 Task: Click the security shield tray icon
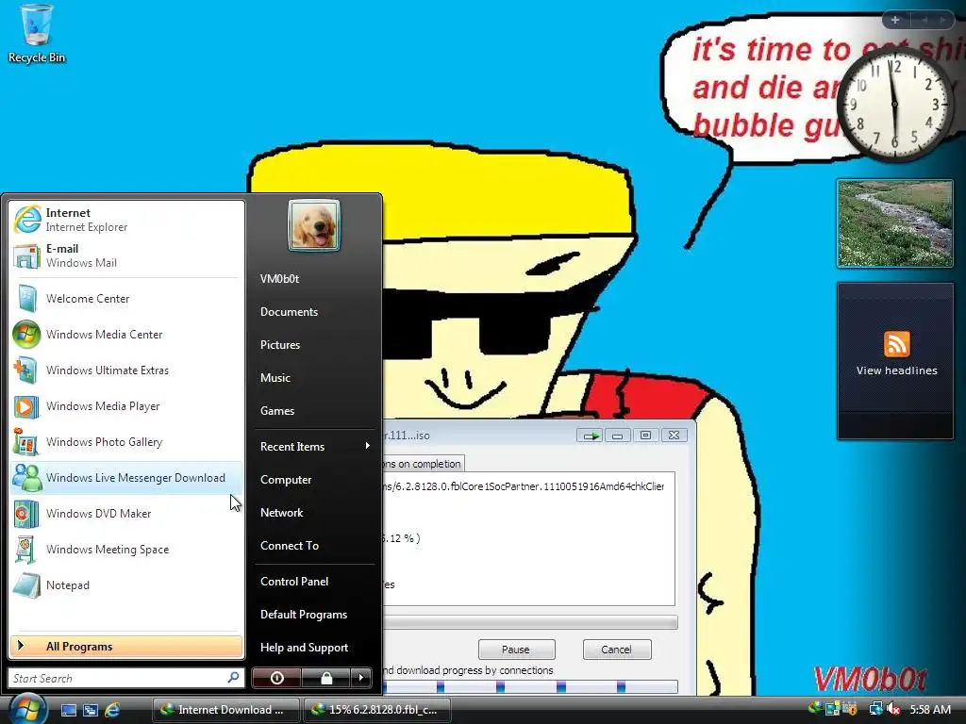click(850, 709)
